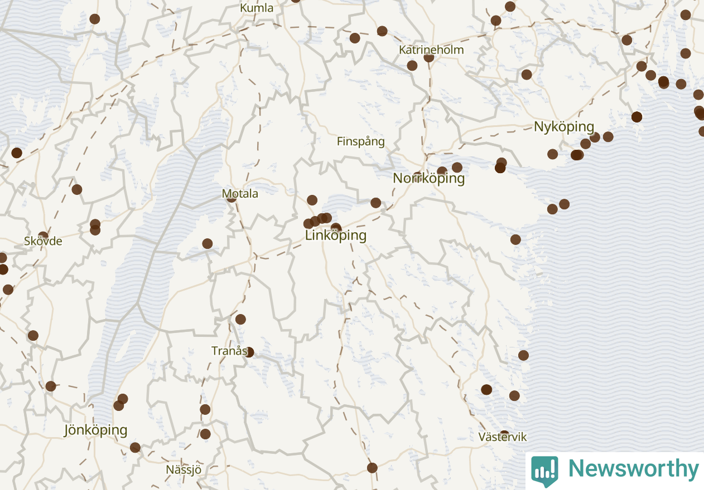The height and width of the screenshot is (490, 704).
Task: Click the Newsworthy chart logo icon
Action: click(x=544, y=471)
